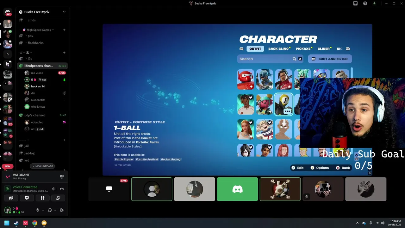Click the stream VALORANT screen-share icon
The height and width of the screenshot is (228, 405).
(62, 176)
